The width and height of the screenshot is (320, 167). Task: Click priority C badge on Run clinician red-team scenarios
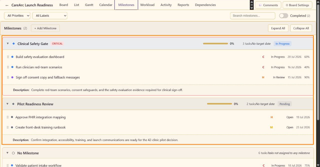[x=263, y=67]
